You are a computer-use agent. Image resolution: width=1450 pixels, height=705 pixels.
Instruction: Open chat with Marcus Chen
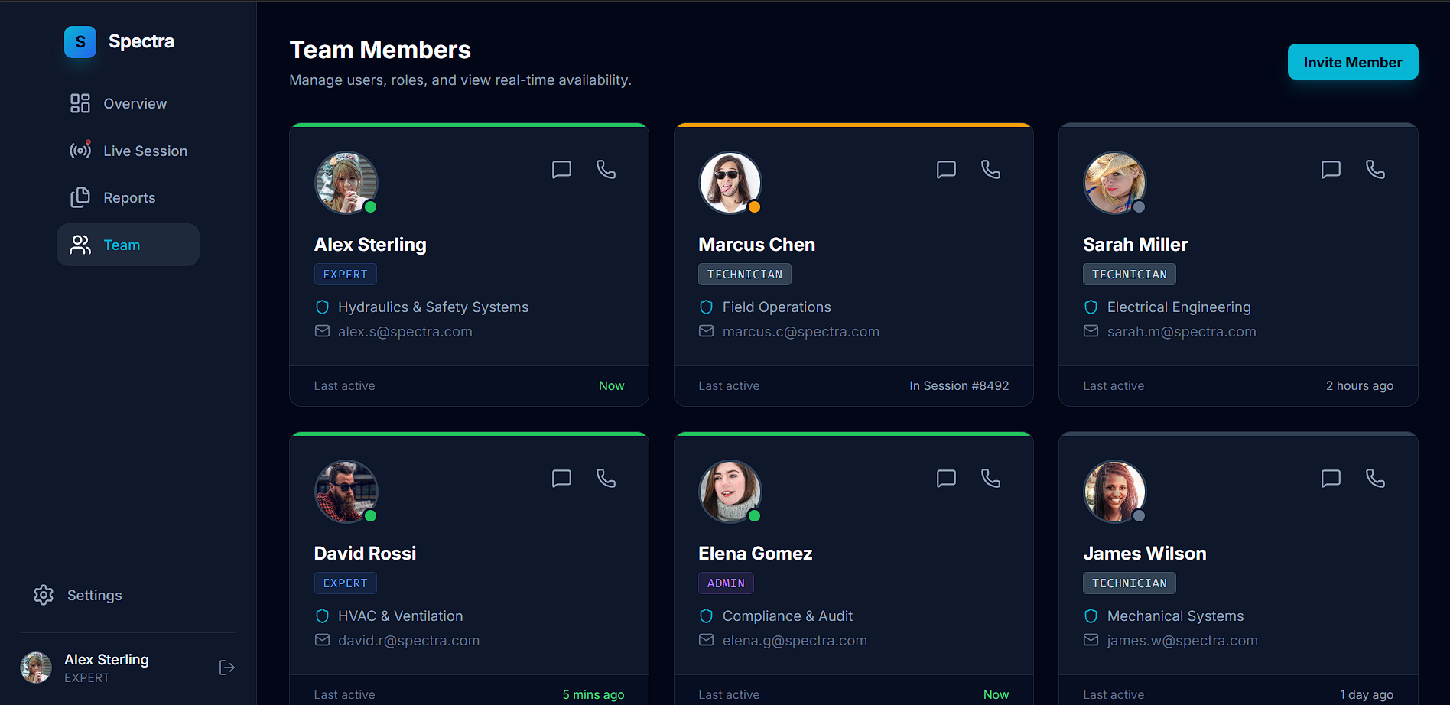(x=946, y=170)
